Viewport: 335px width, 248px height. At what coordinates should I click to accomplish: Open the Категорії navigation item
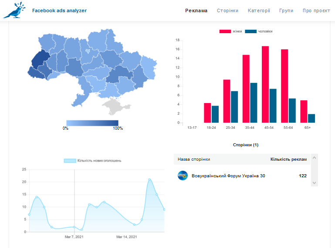click(259, 10)
